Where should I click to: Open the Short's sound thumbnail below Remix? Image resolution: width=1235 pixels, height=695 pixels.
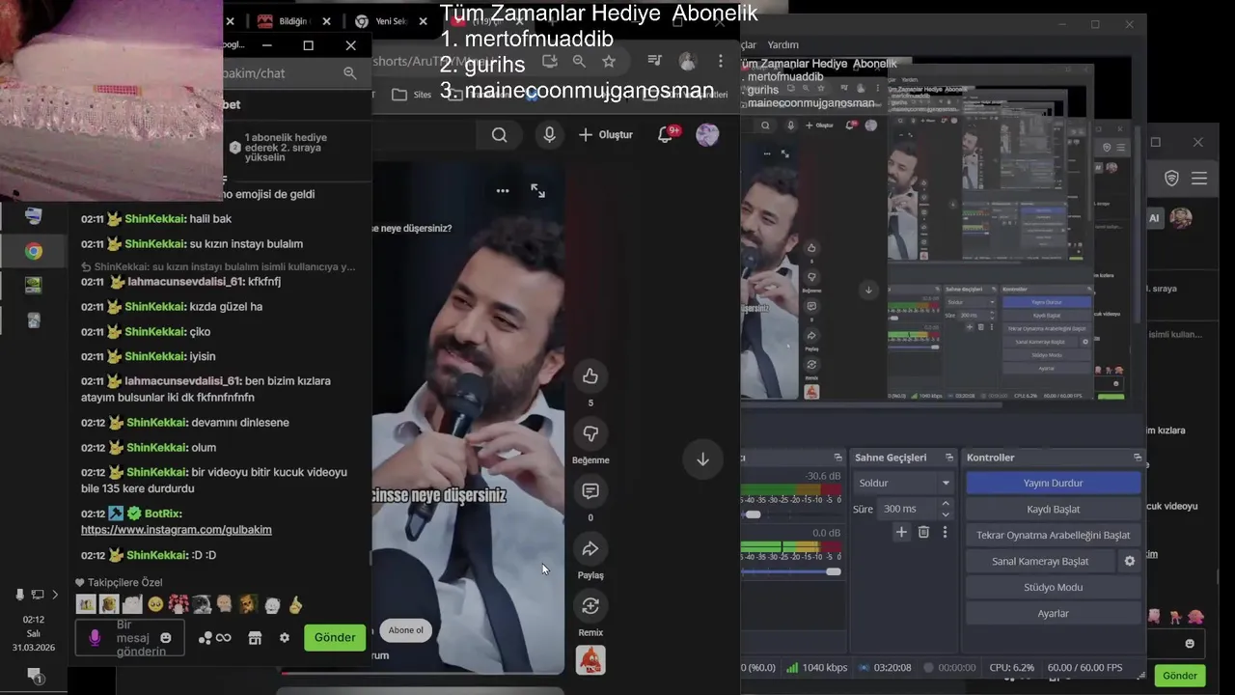590,660
